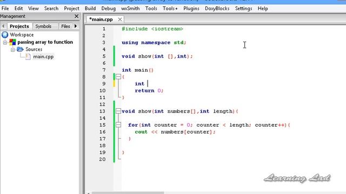The image size is (346, 194).
Task: Open the Settings menu
Action: tap(243, 9)
